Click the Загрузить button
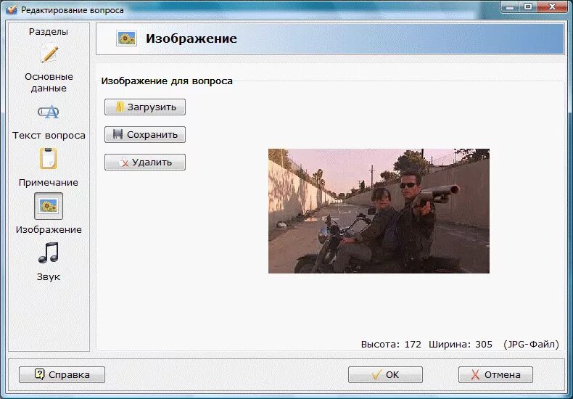 145,107
